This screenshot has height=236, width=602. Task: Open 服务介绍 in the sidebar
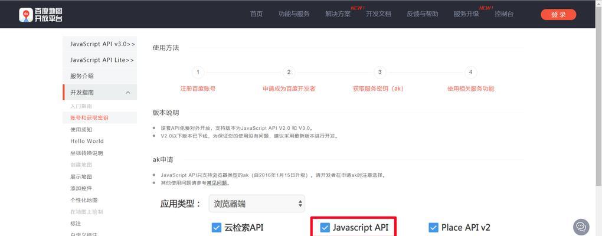tap(100, 76)
